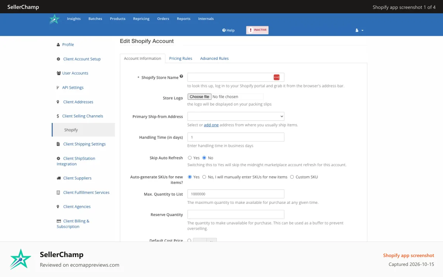The height and width of the screenshot is (277, 443).
Task: Select the Shopify item in sidebar
Action: pos(83,130)
